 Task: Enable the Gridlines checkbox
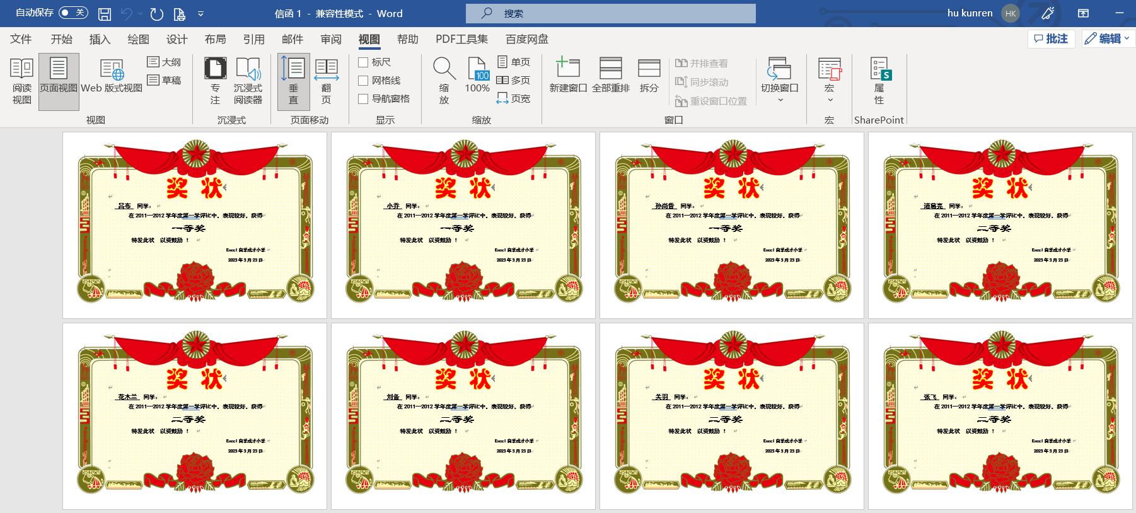point(363,80)
